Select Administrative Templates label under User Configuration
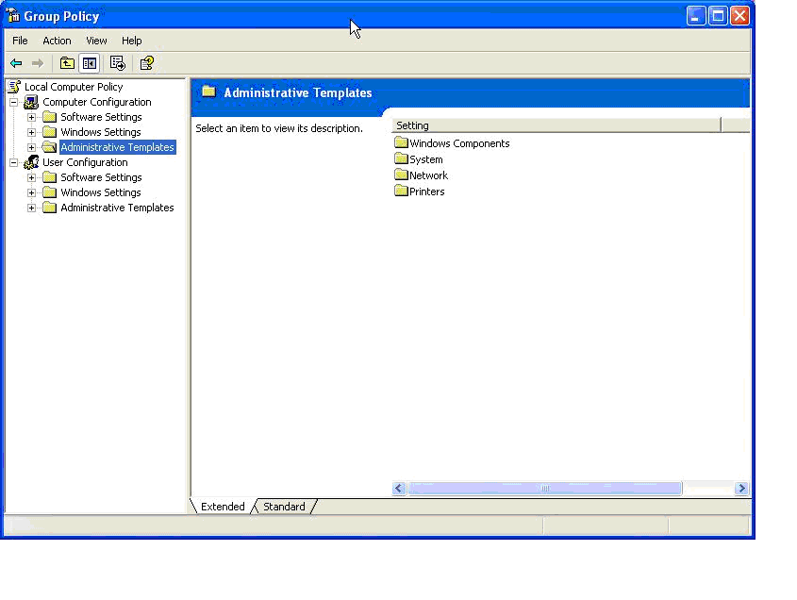 click(117, 208)
